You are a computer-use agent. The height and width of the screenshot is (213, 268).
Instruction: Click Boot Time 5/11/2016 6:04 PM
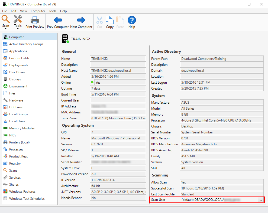[118, 94]
